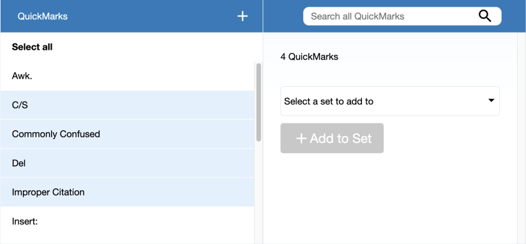Click the 4 QuickMarks count label
The width and height of the screenshot is (526, 244).
310,57
